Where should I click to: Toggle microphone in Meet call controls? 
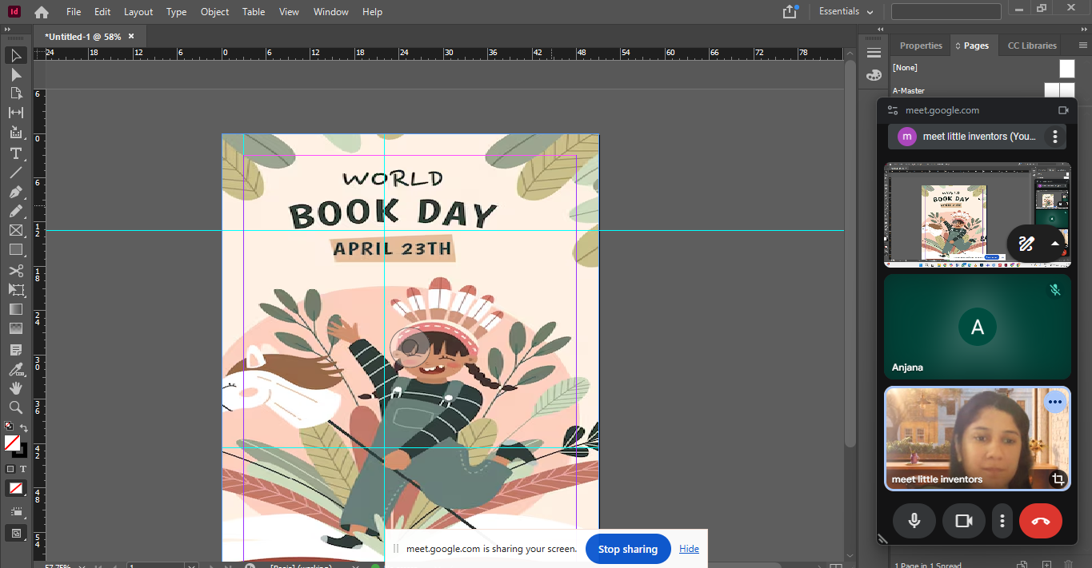[x=914, y=521]
